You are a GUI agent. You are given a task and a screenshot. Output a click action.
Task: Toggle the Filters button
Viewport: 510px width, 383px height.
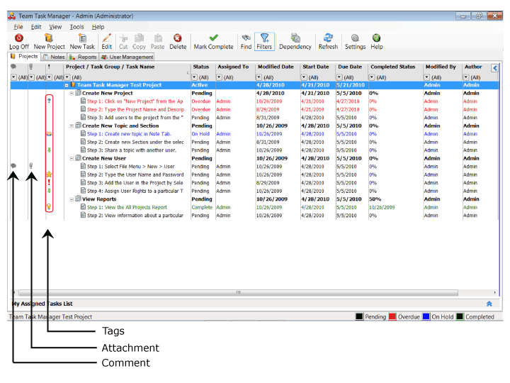(264, 38)
